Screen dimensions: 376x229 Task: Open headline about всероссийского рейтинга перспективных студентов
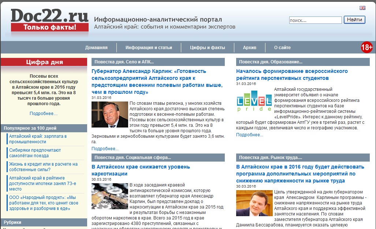292,74
